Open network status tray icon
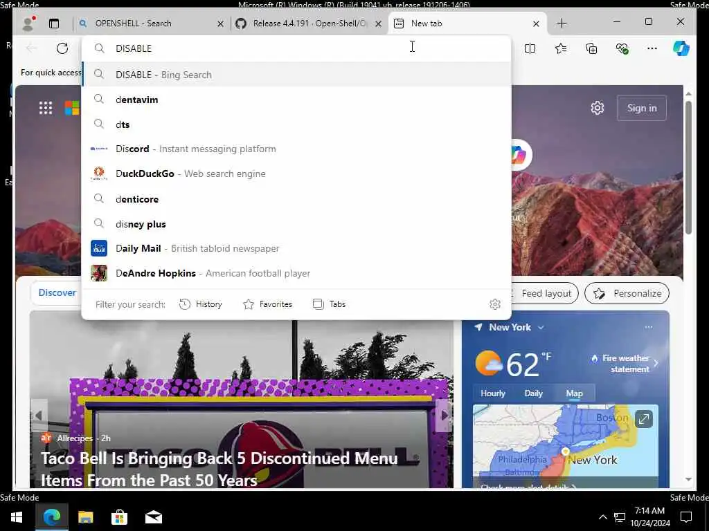The image size is (709, 531). tap(620, 517)
